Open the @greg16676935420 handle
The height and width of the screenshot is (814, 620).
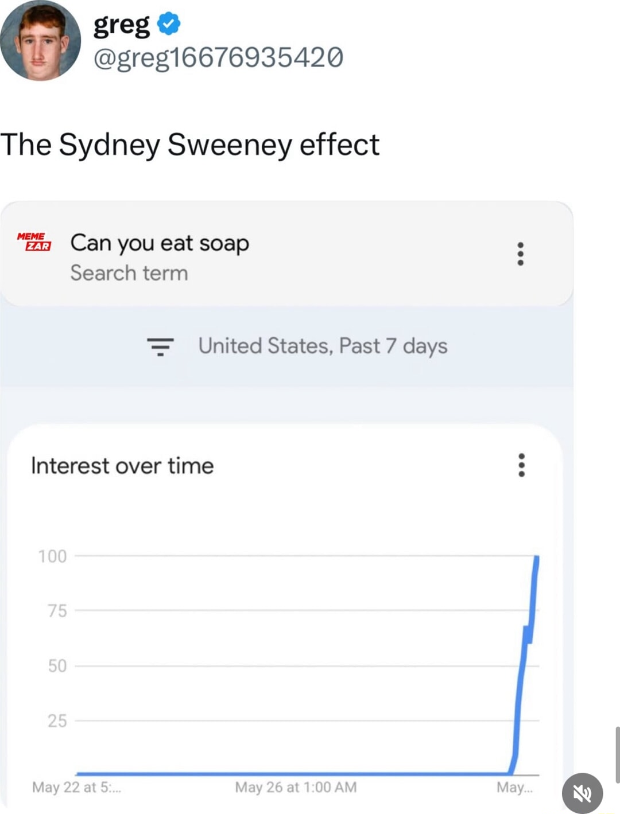click(x=219, y=58)
